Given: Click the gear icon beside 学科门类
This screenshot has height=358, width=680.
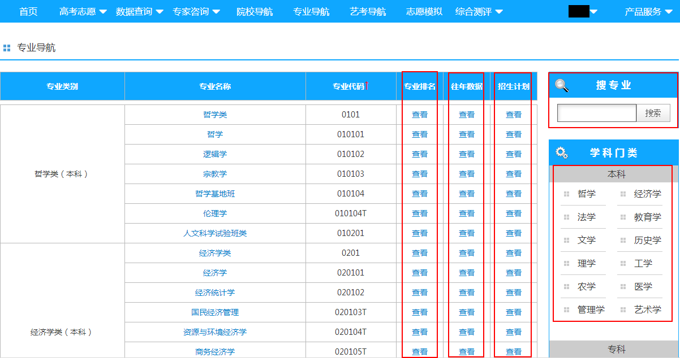Looking at the screenshot, I should (x=561, y=152).
